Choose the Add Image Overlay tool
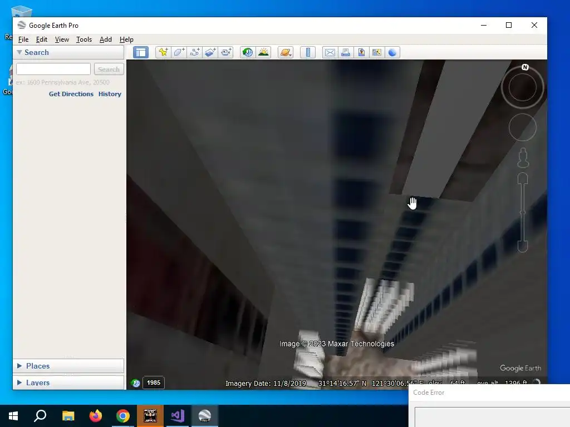Screen dimensions: 570x427 [x=210, y=52]
